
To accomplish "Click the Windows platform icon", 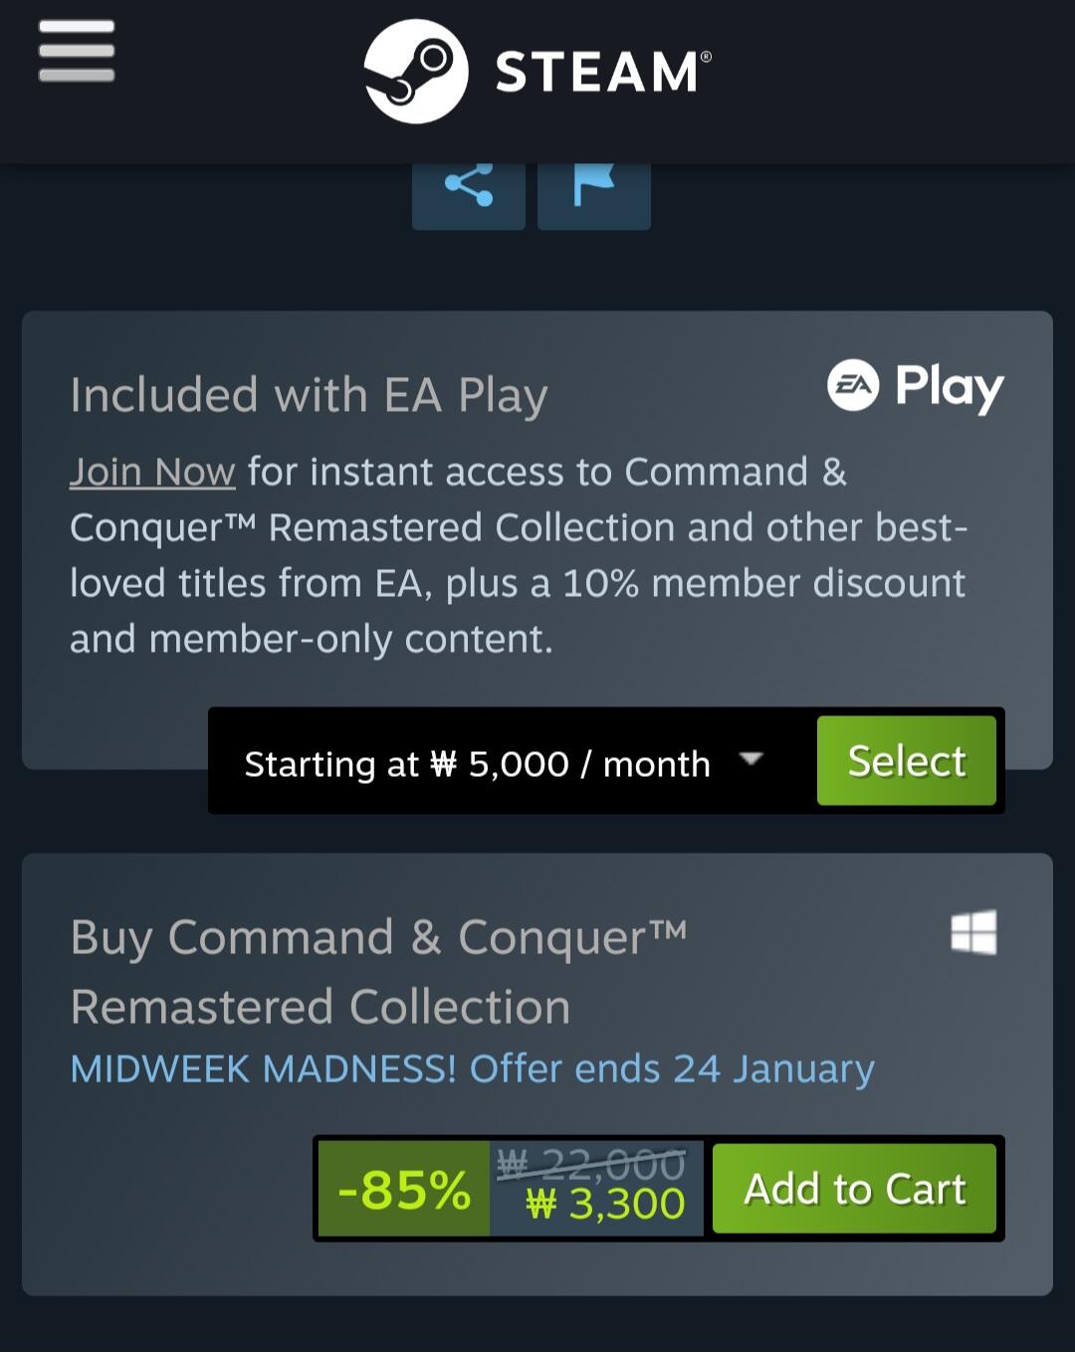I will pyautogui.click(x=973, y=933).
